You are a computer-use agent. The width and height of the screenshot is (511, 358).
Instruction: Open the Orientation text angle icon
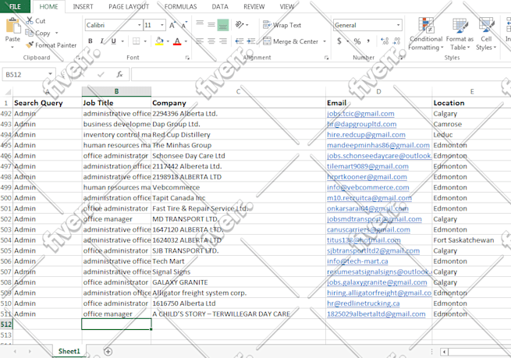(240, 24)
